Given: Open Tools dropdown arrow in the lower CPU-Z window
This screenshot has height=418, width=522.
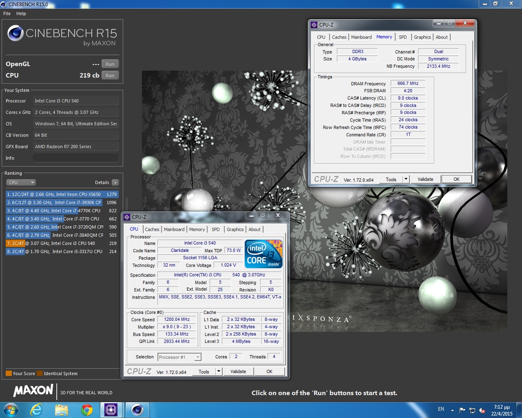Looking at the screenshot, I should click(219, 372).
